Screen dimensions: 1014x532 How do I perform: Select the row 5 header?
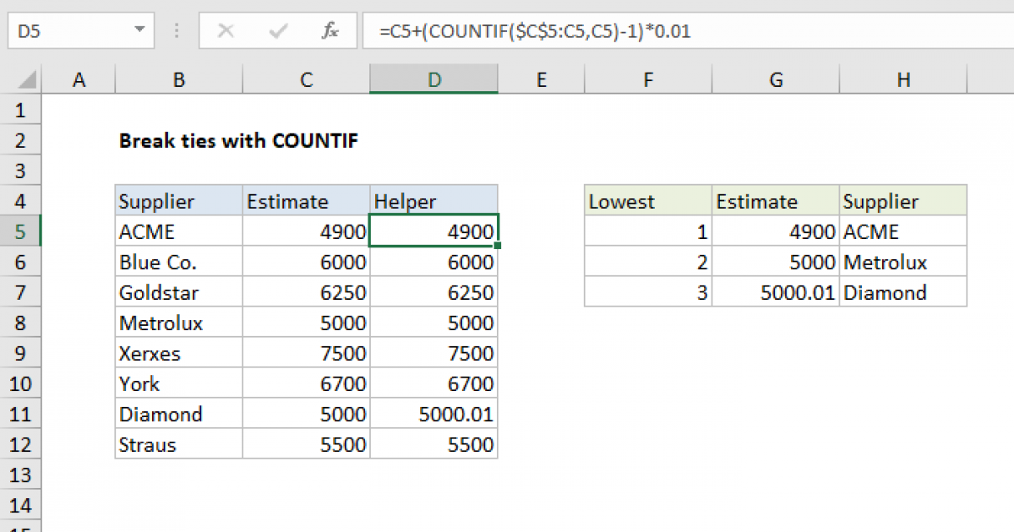(x=20, y=231)
